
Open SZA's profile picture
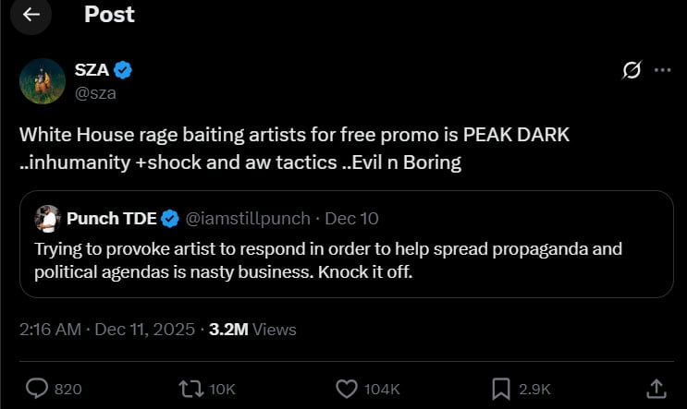(42, 80)
